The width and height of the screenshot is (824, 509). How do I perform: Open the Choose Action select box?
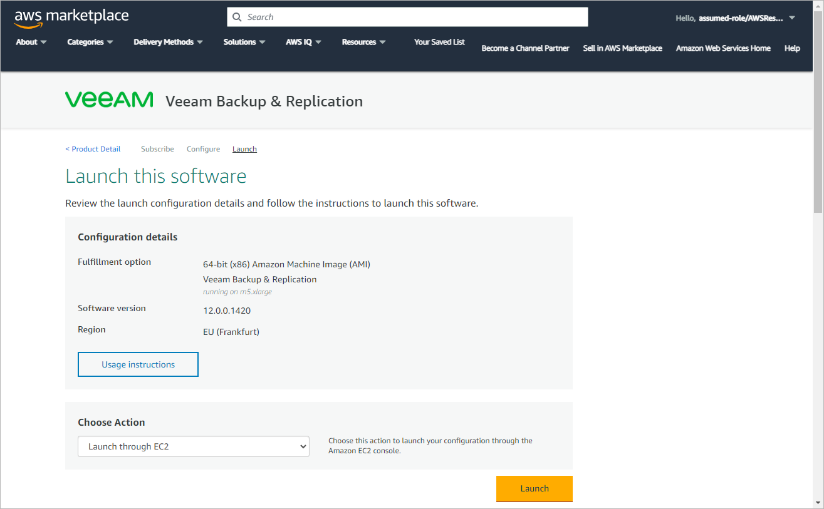tap(194, 446)
